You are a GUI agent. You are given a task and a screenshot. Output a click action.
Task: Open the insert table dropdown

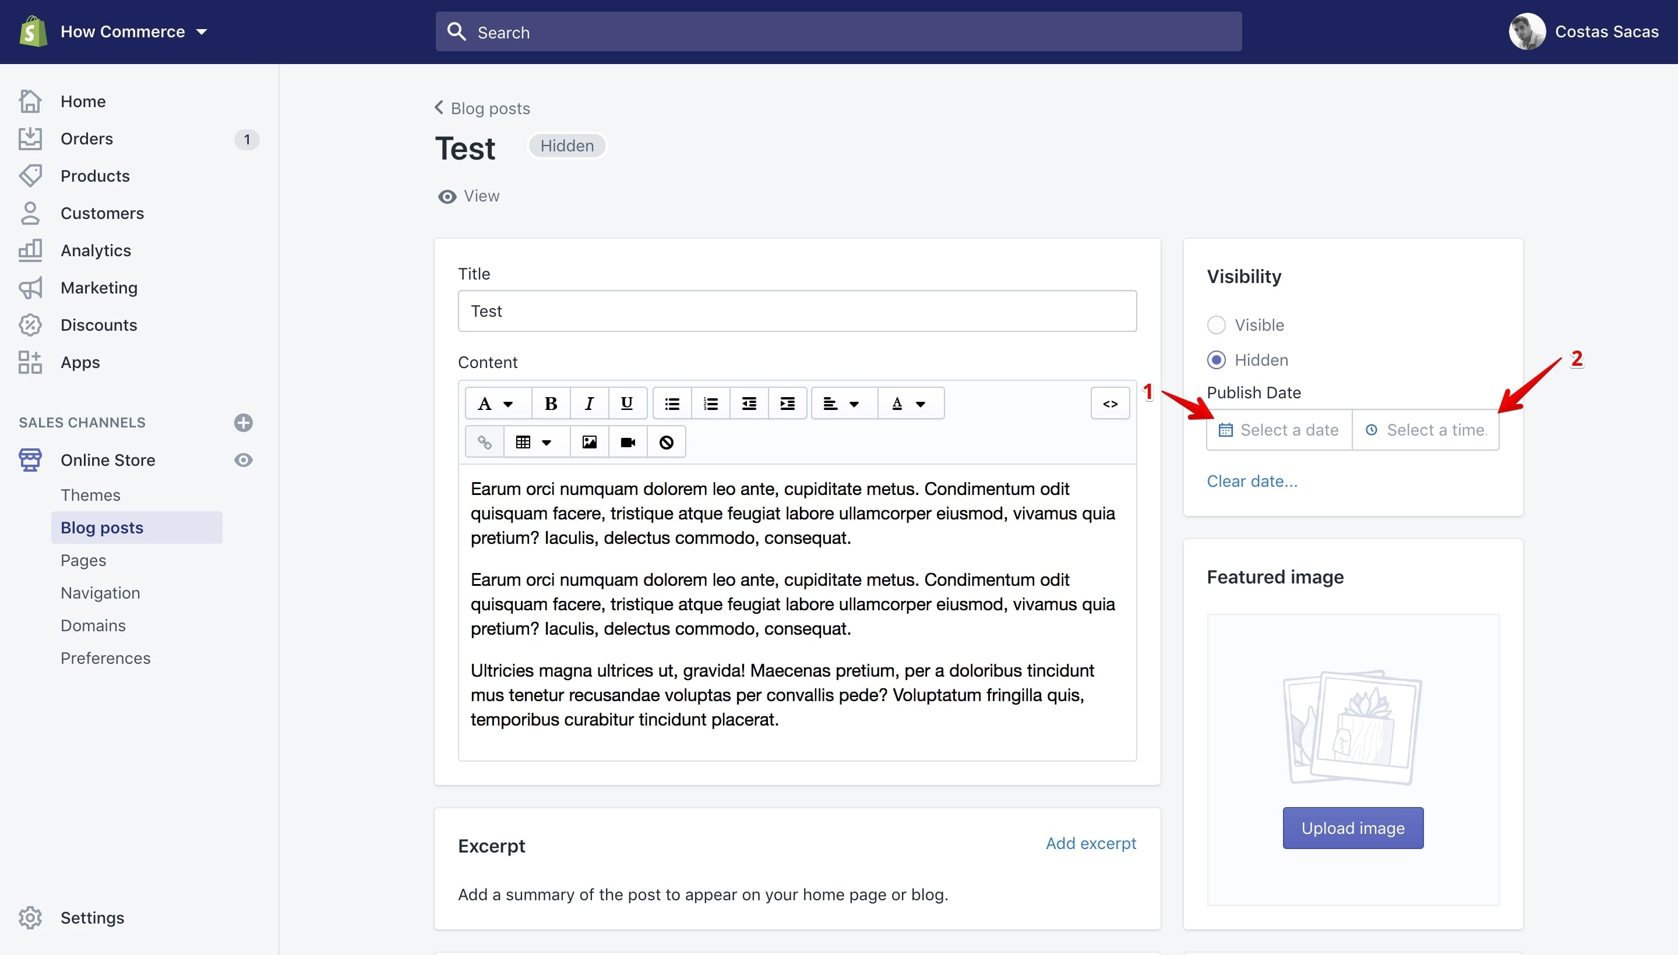point(537,442)
